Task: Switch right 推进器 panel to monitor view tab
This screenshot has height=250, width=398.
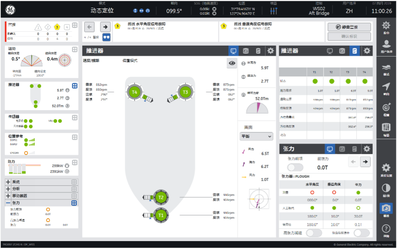Action: (x=330, y=51)
